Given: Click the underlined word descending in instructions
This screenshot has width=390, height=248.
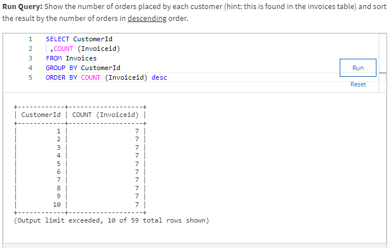Looking at the screenshot, I should point(147,18).
